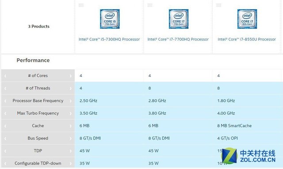Select the Configurable TDP-down row label

click(x=38, y=163)
